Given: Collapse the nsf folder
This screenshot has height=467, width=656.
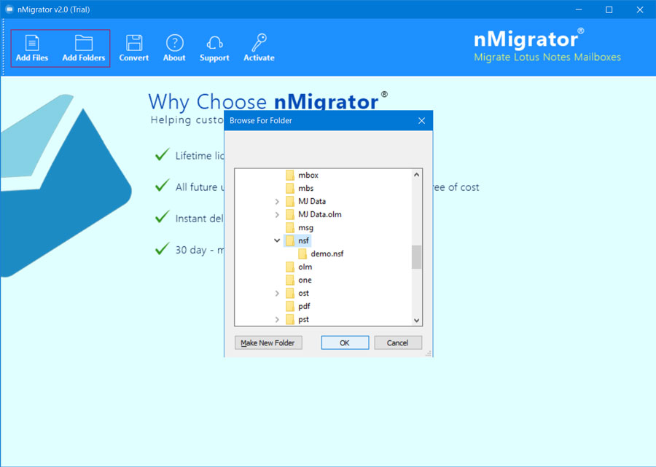Looking at the screenshot, I should (277, 240).
